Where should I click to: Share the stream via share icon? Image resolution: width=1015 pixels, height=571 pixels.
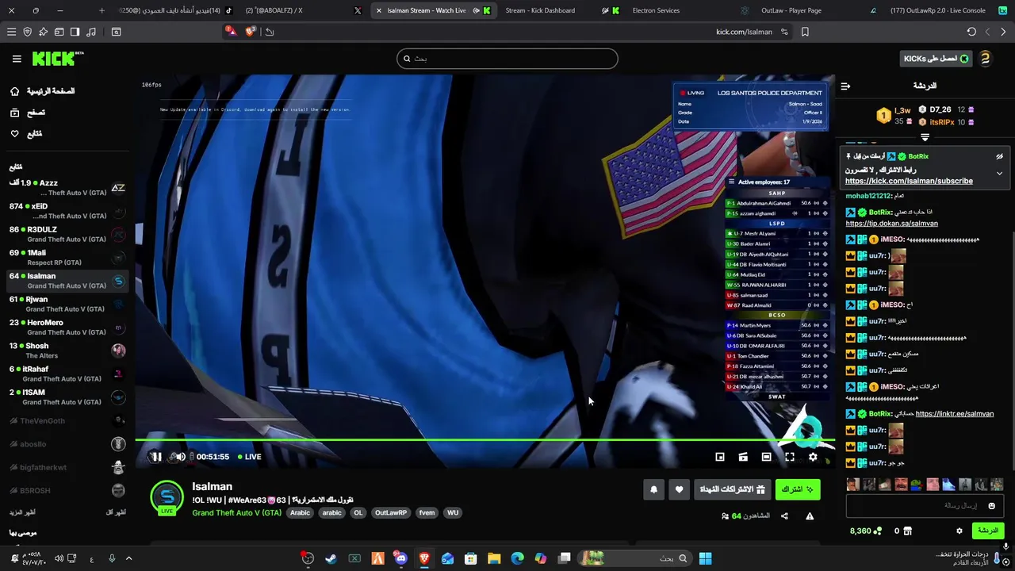(784, 516)
